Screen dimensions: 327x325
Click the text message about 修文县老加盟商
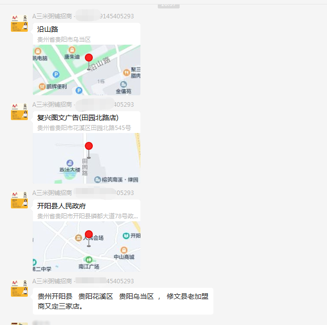[123, 301]
